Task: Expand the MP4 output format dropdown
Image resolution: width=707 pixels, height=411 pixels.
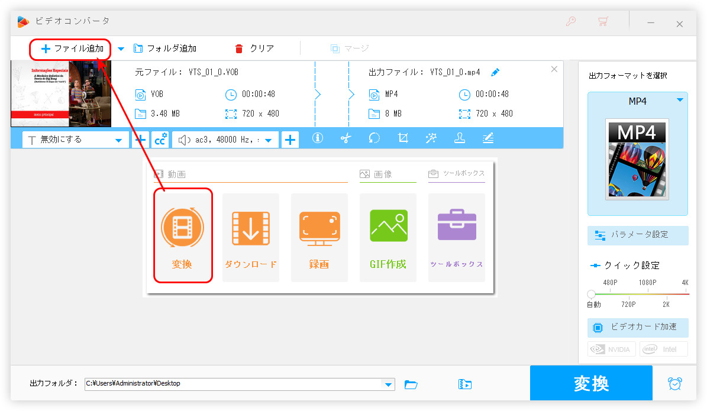Action: click(680, 100)
